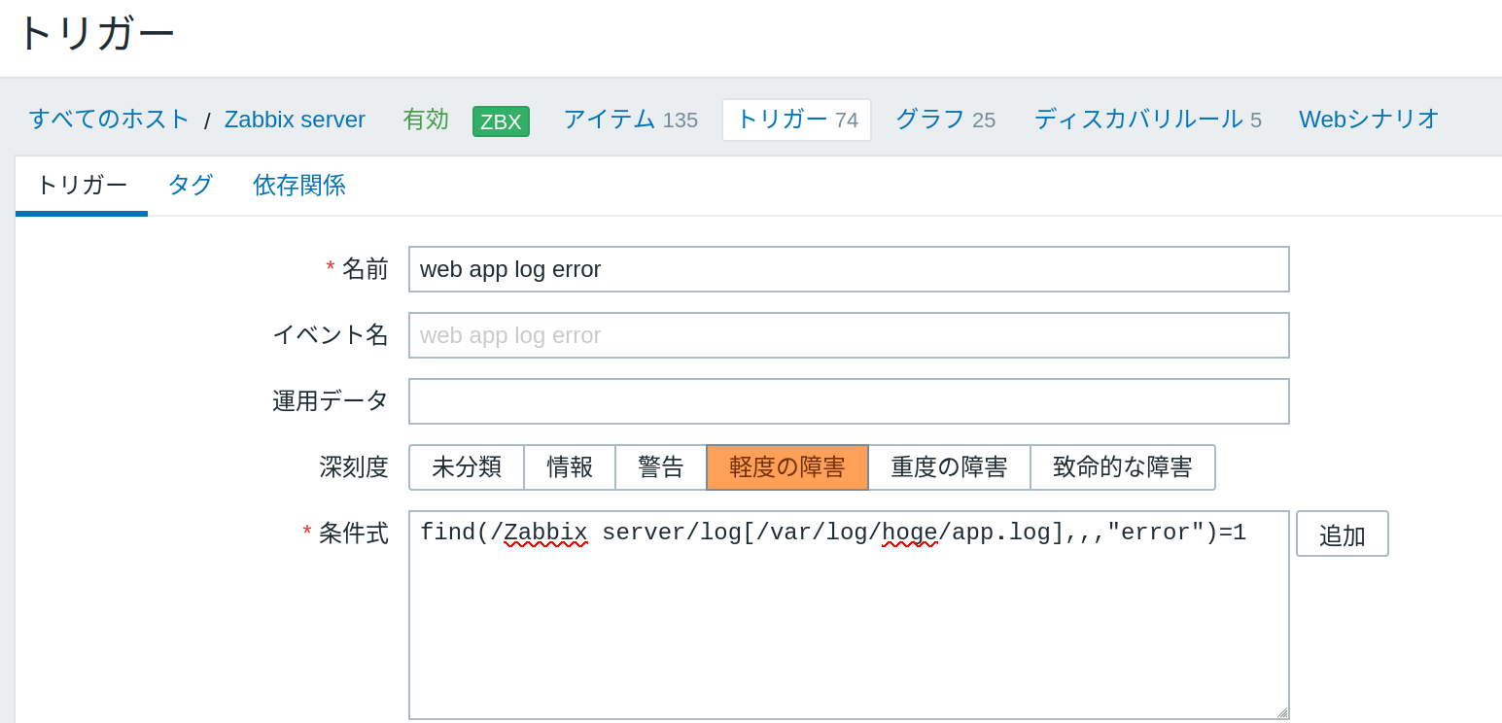Viewport: 1502px width, 723px height.
Task: Click the ZBX availability badge
Action: (x=501, y=121)
